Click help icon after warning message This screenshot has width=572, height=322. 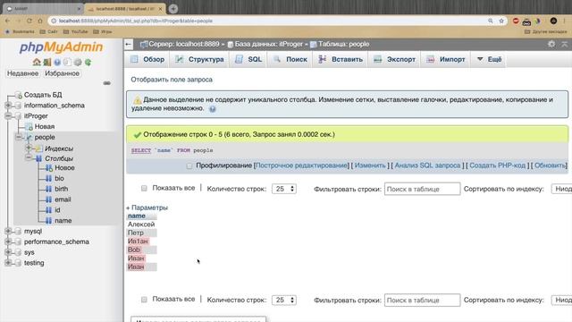tap(213, 109)
